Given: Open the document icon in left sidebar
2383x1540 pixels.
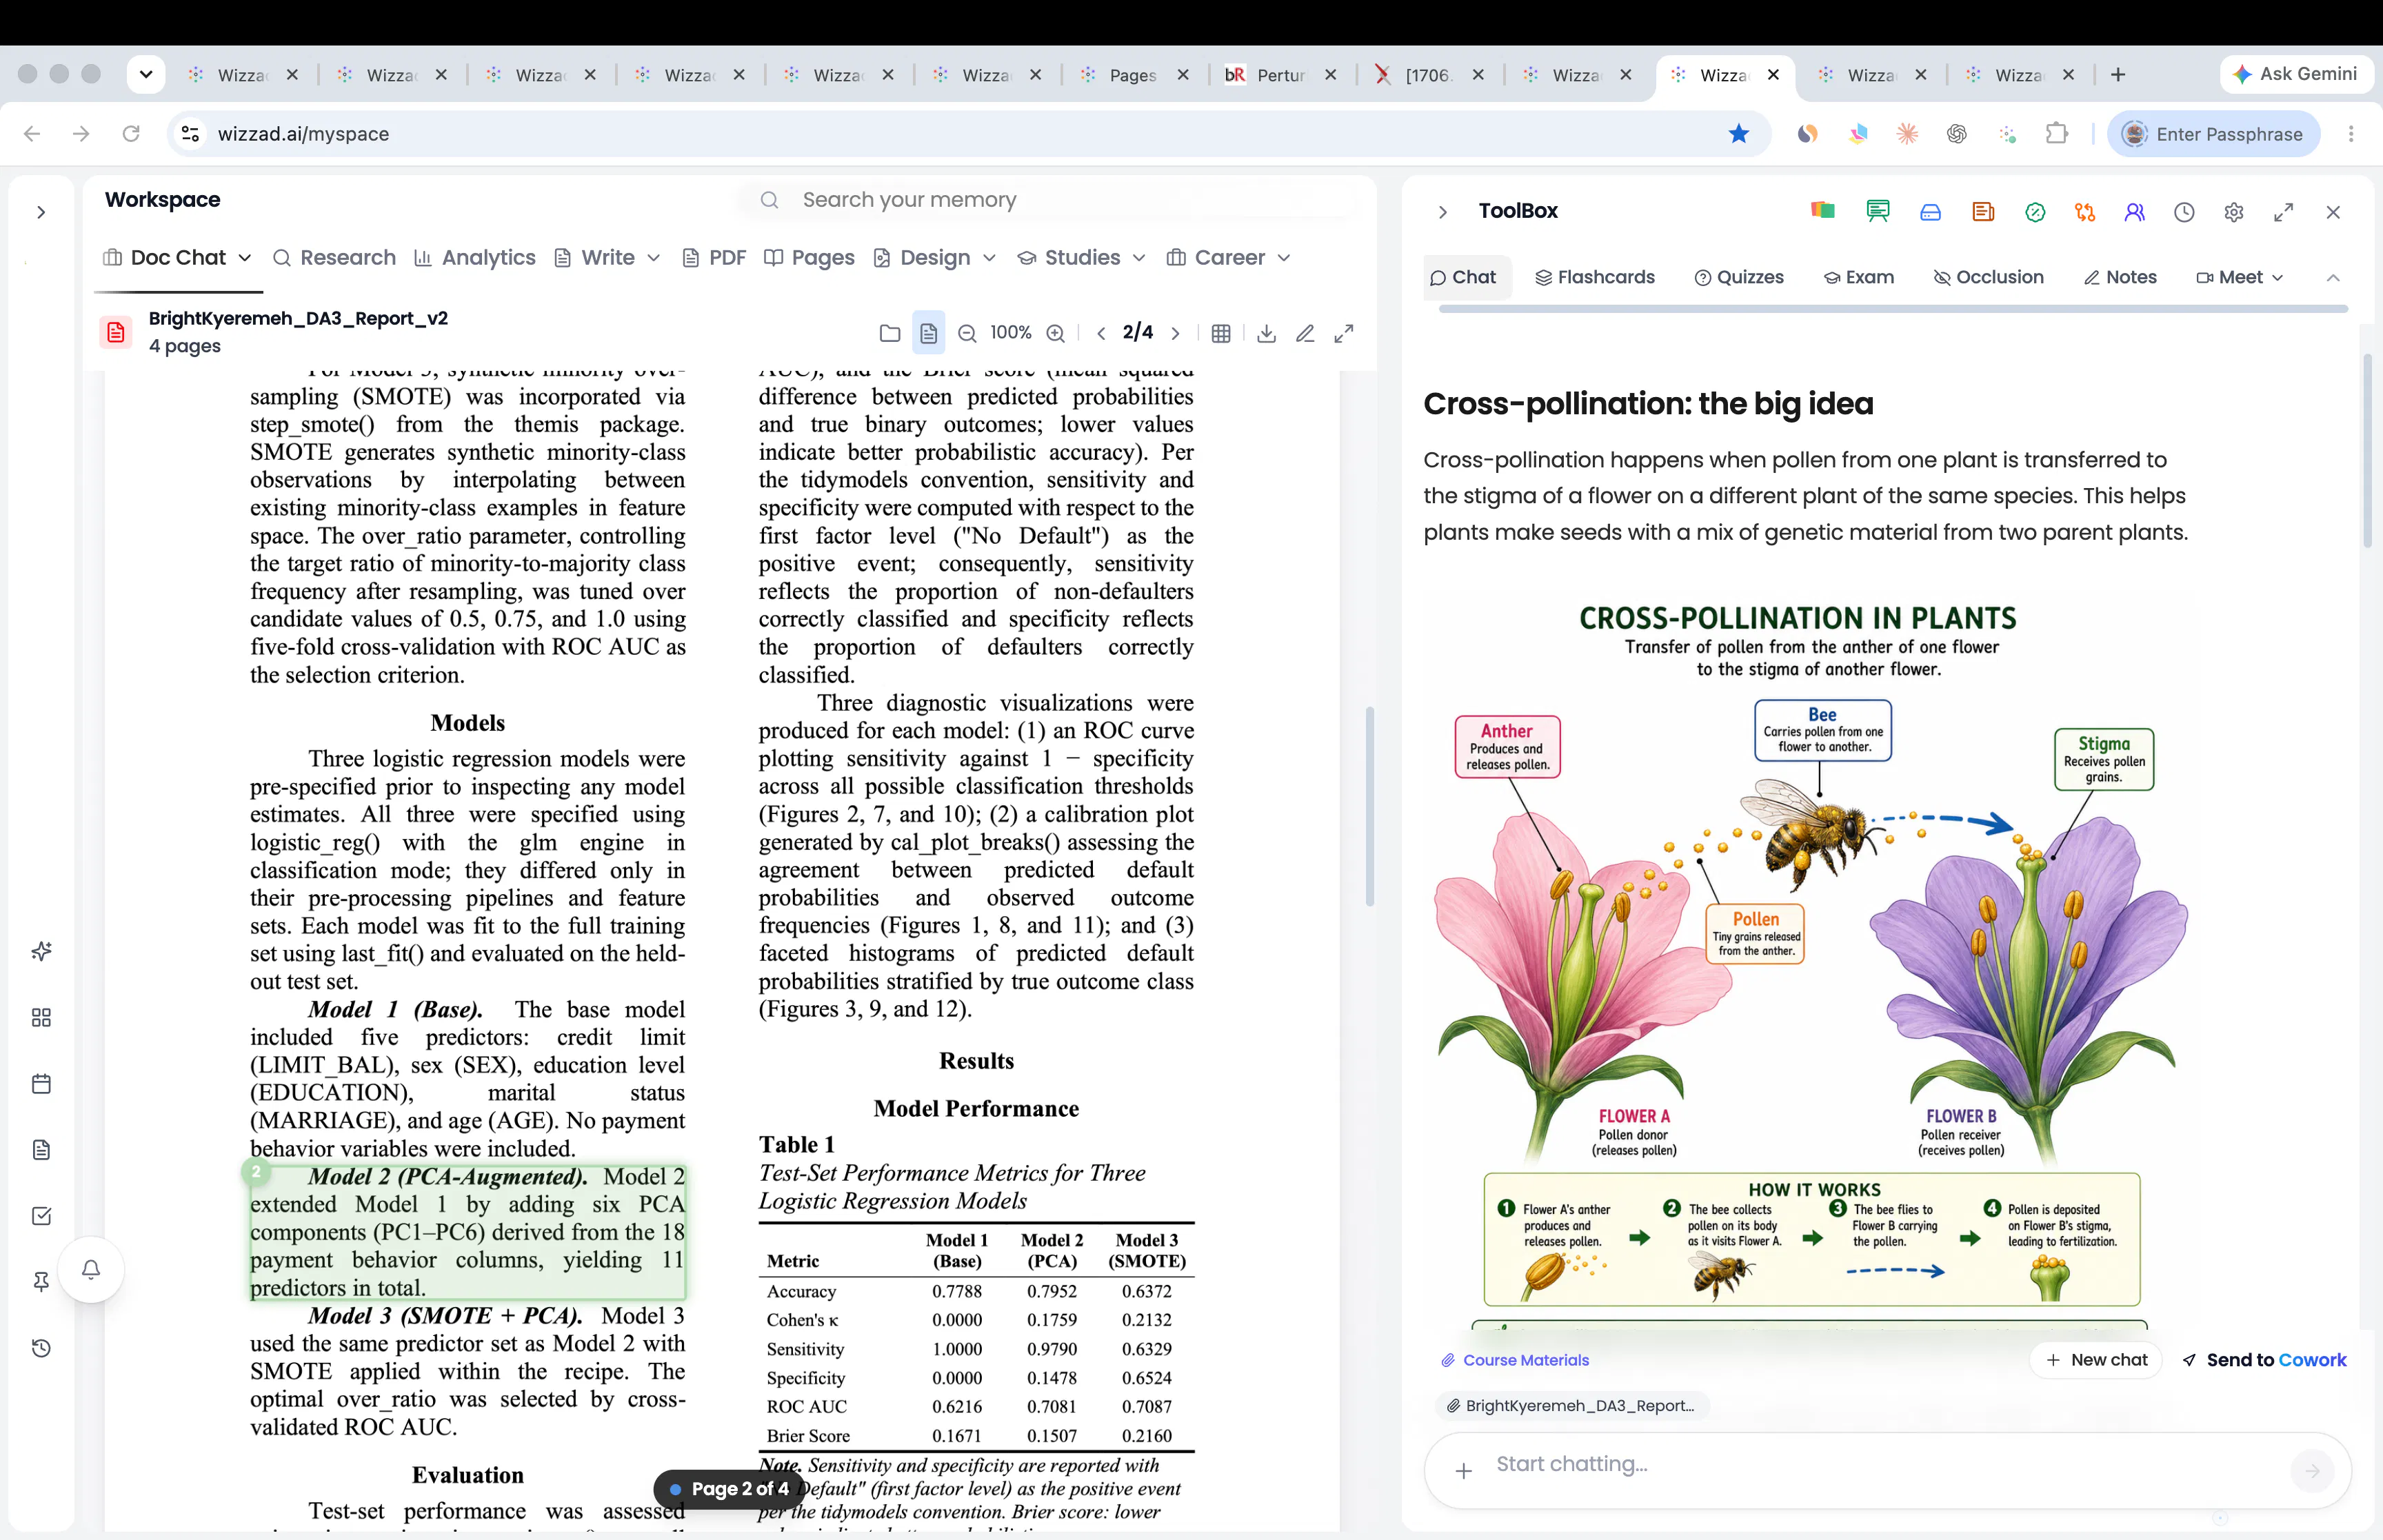Looking at the screenshot, I should 41,1150.
